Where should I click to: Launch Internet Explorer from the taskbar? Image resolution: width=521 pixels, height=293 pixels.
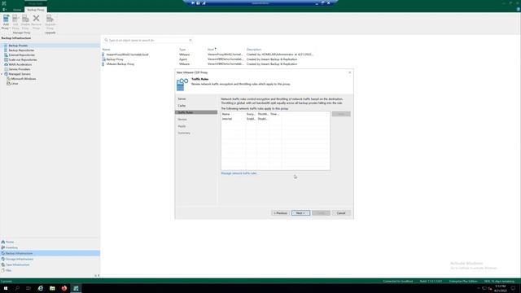click(x=41, y=288)
